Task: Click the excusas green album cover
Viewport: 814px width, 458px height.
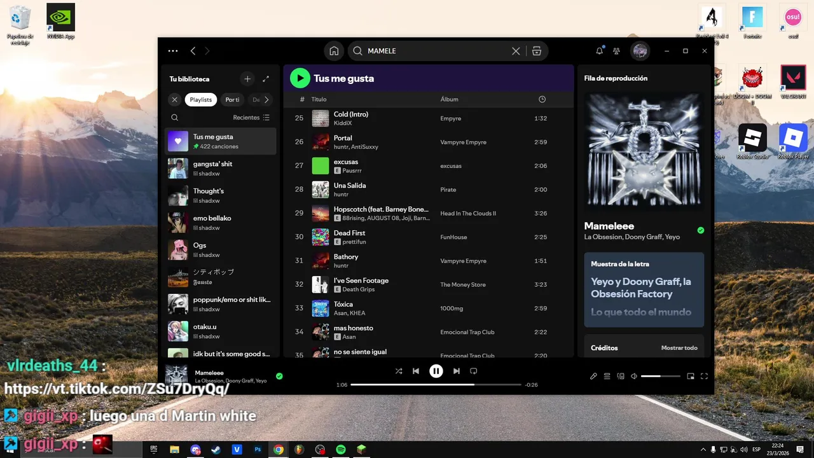Action: pos(321,166)
